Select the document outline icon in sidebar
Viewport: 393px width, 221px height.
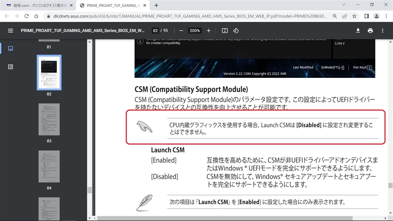10,67
